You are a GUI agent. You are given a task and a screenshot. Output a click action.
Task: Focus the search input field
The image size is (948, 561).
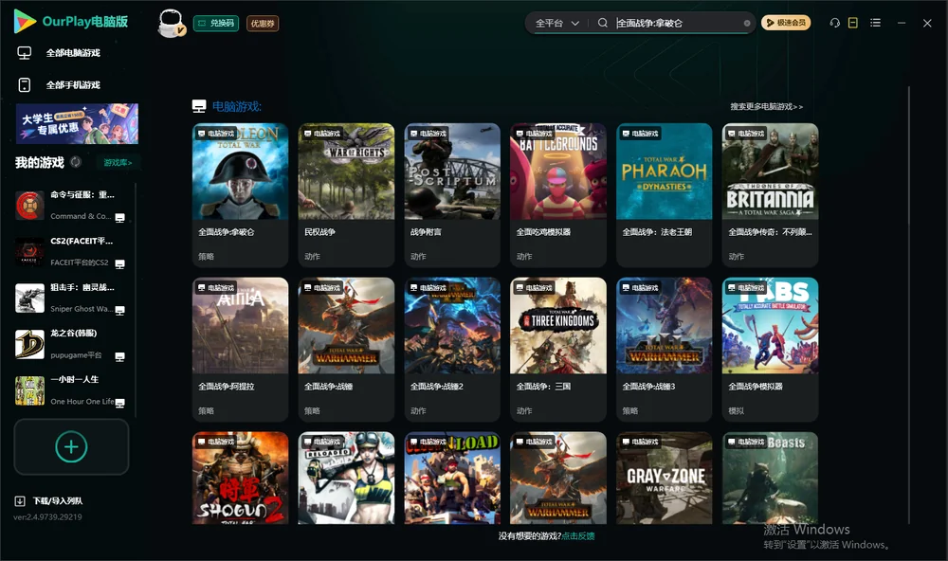tap(677, 23)
